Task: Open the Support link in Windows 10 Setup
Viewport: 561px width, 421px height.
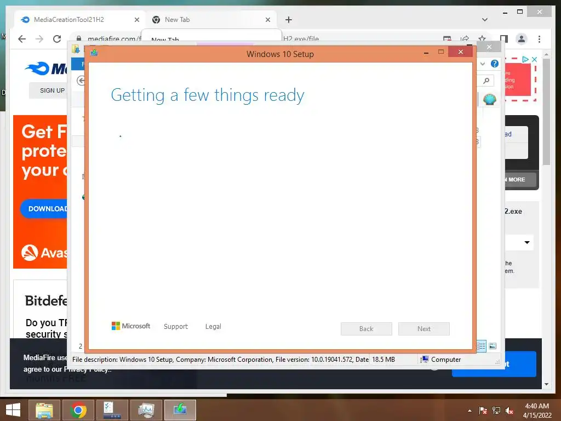Action: pyautogui.click(x=176, y=327)
